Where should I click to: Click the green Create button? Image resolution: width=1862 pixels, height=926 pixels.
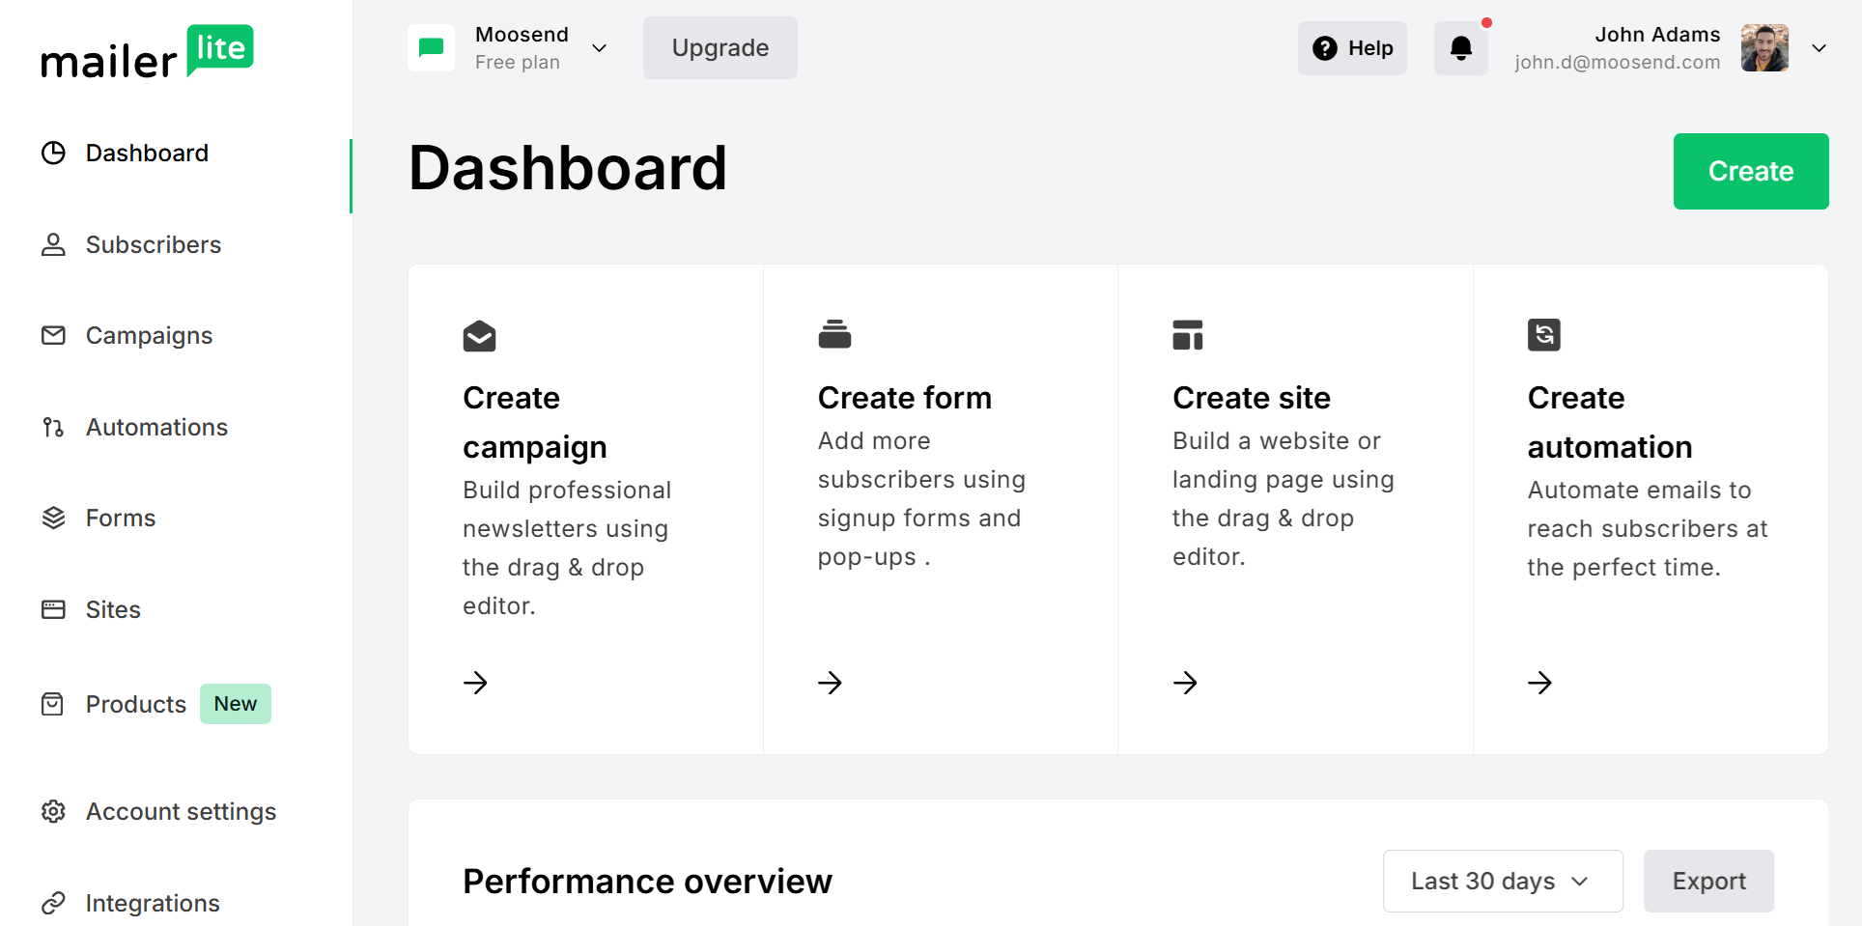click(x=1750, y=171)
